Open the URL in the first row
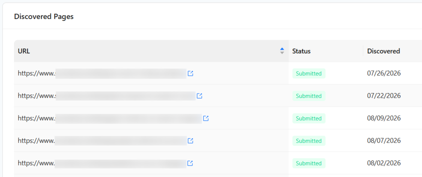 [x=102, y=73]
